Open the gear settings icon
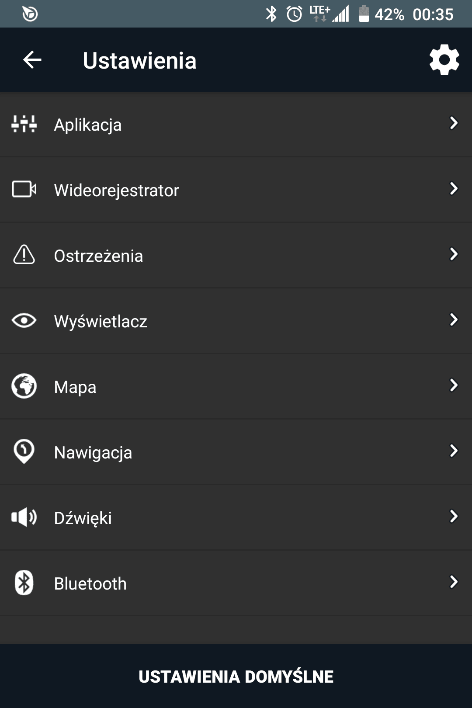 click(x=444, y=60)
